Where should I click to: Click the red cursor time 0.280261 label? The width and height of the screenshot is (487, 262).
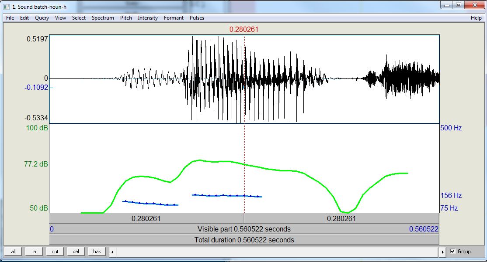tap(244, 29)
